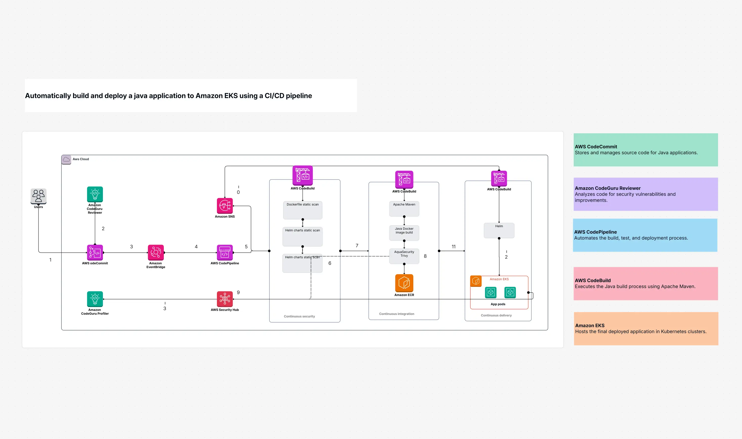Screen dimensions: 742x439
Task: Select the AWS CodeBuild icon above Continuous delivery
Action: click(x=499, y=179)
